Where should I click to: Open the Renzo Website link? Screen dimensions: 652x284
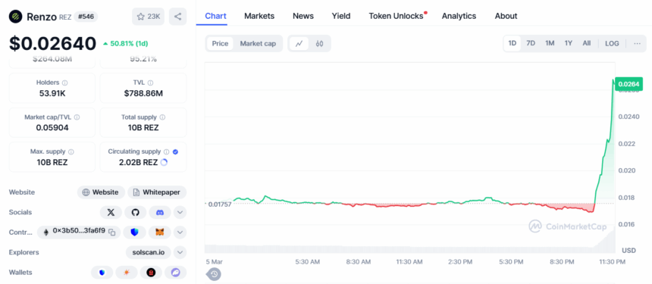tap(101, 192)
